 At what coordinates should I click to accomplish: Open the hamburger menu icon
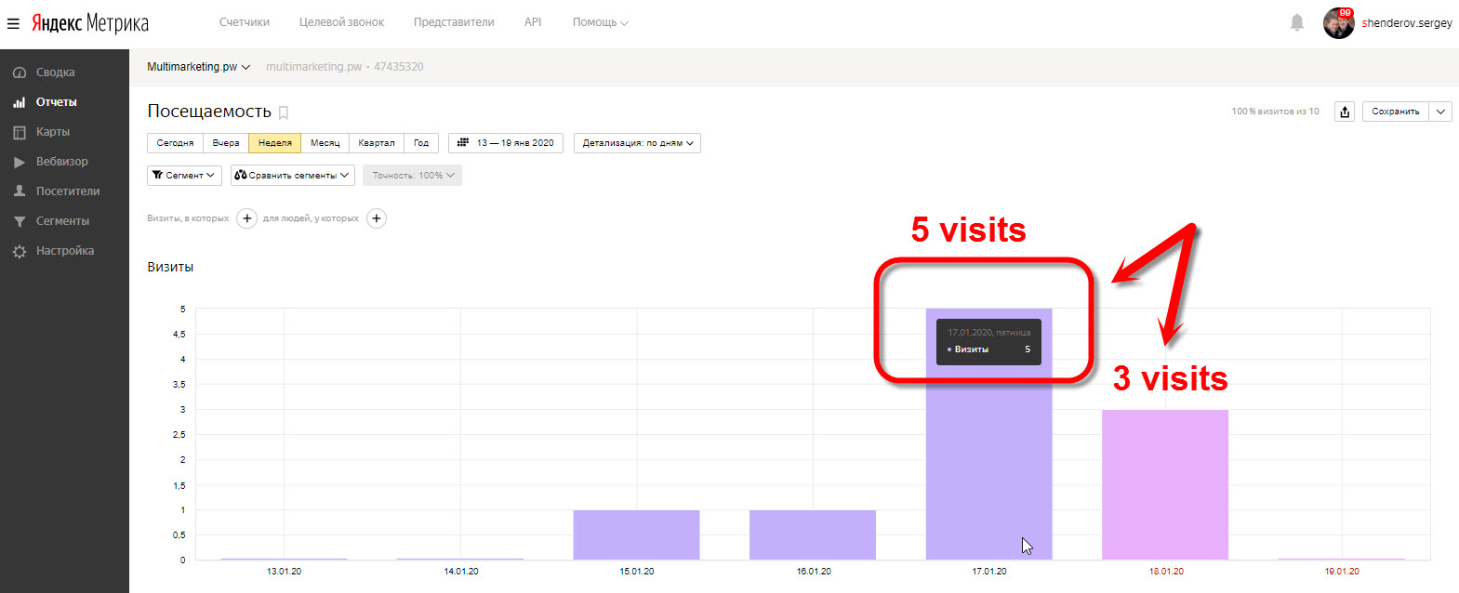click(13, 23)
